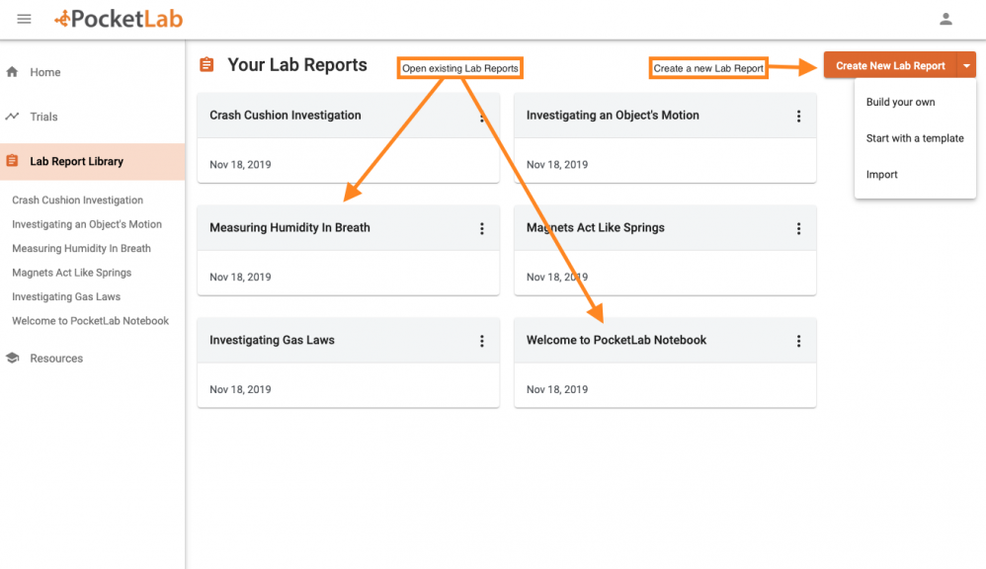Open the Trials section in sidebar
Screen dimensions: 986x569
coord(43,117)
